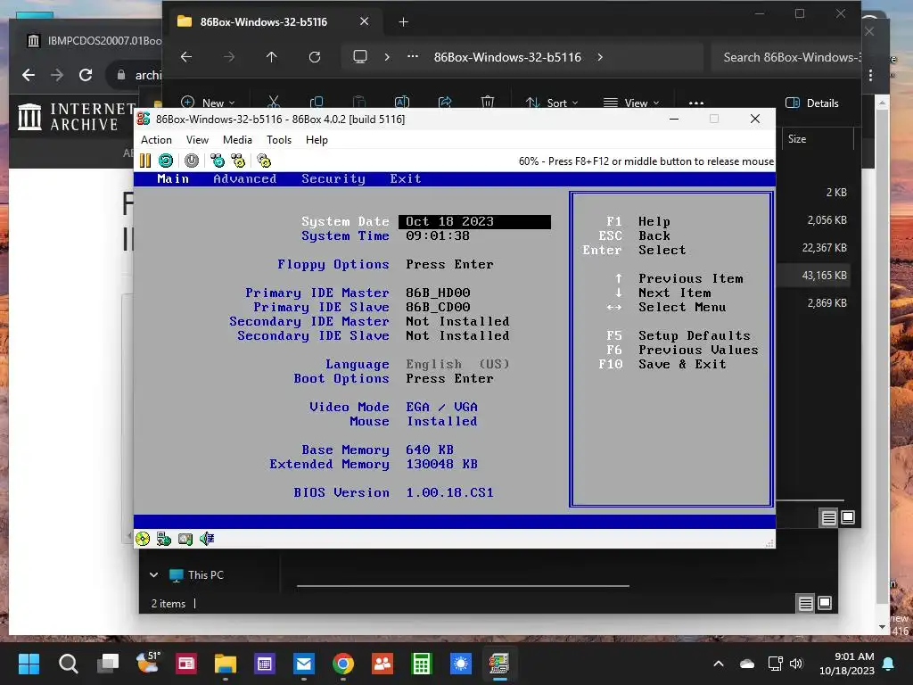Refresh the File Explorer folder
This screenshot has height=685, width=913.
coord(315,57)
